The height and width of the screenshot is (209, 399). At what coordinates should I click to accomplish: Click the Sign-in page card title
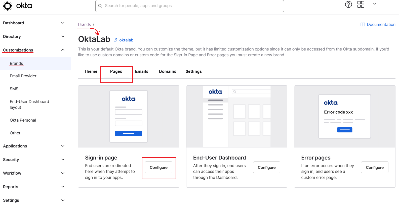(x=101, y=158)
